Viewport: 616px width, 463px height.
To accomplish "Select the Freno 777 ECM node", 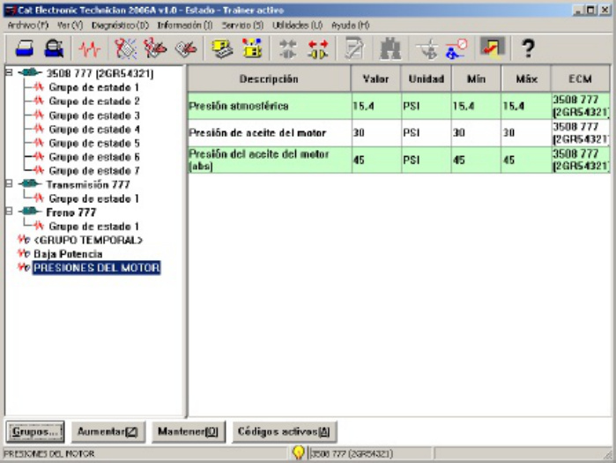I will click(71, 213).
